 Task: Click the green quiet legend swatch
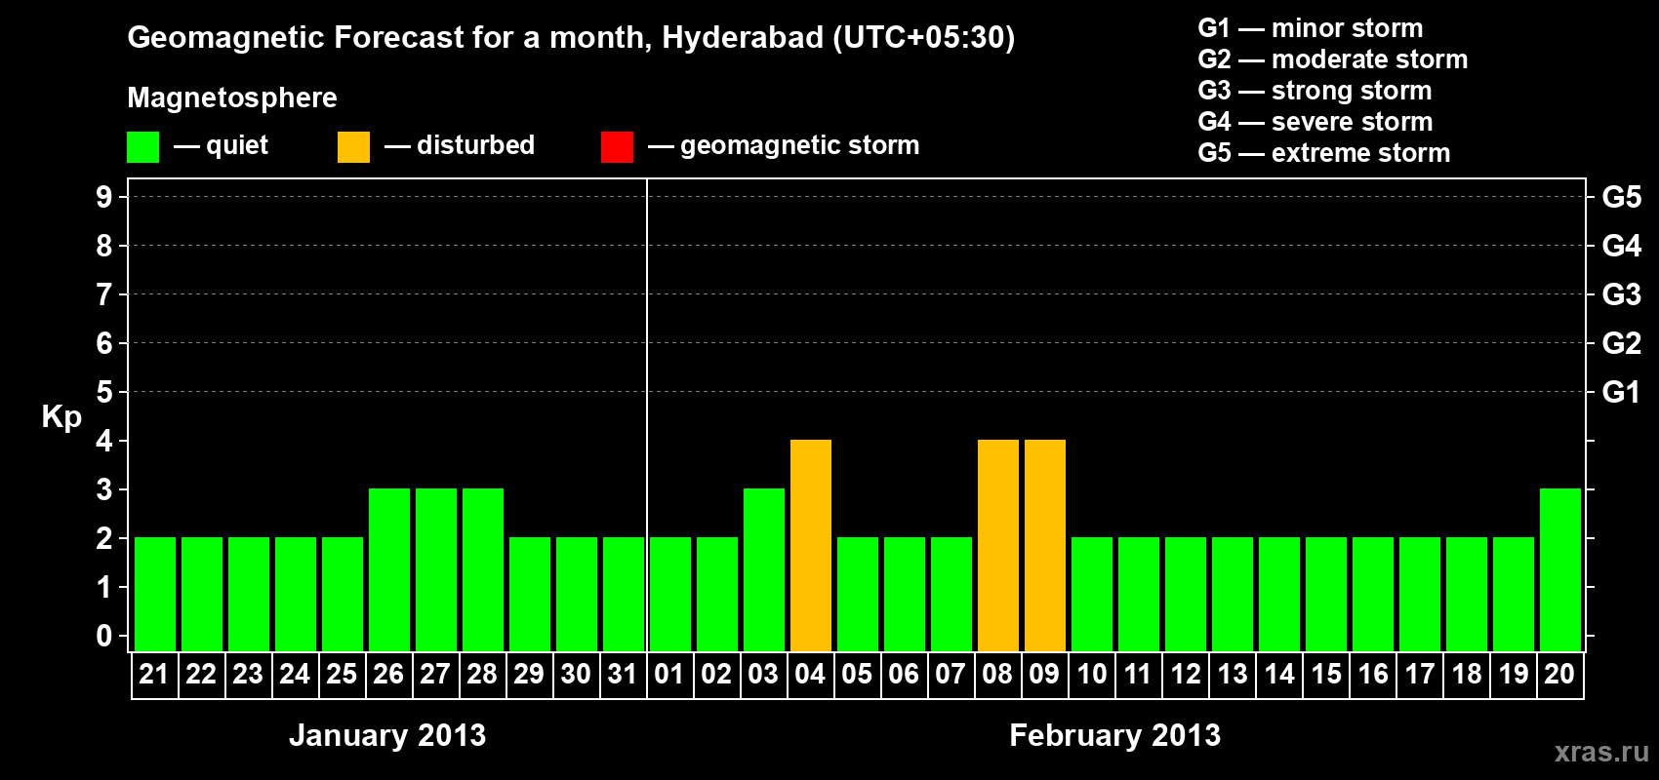[x=142, y=147]
